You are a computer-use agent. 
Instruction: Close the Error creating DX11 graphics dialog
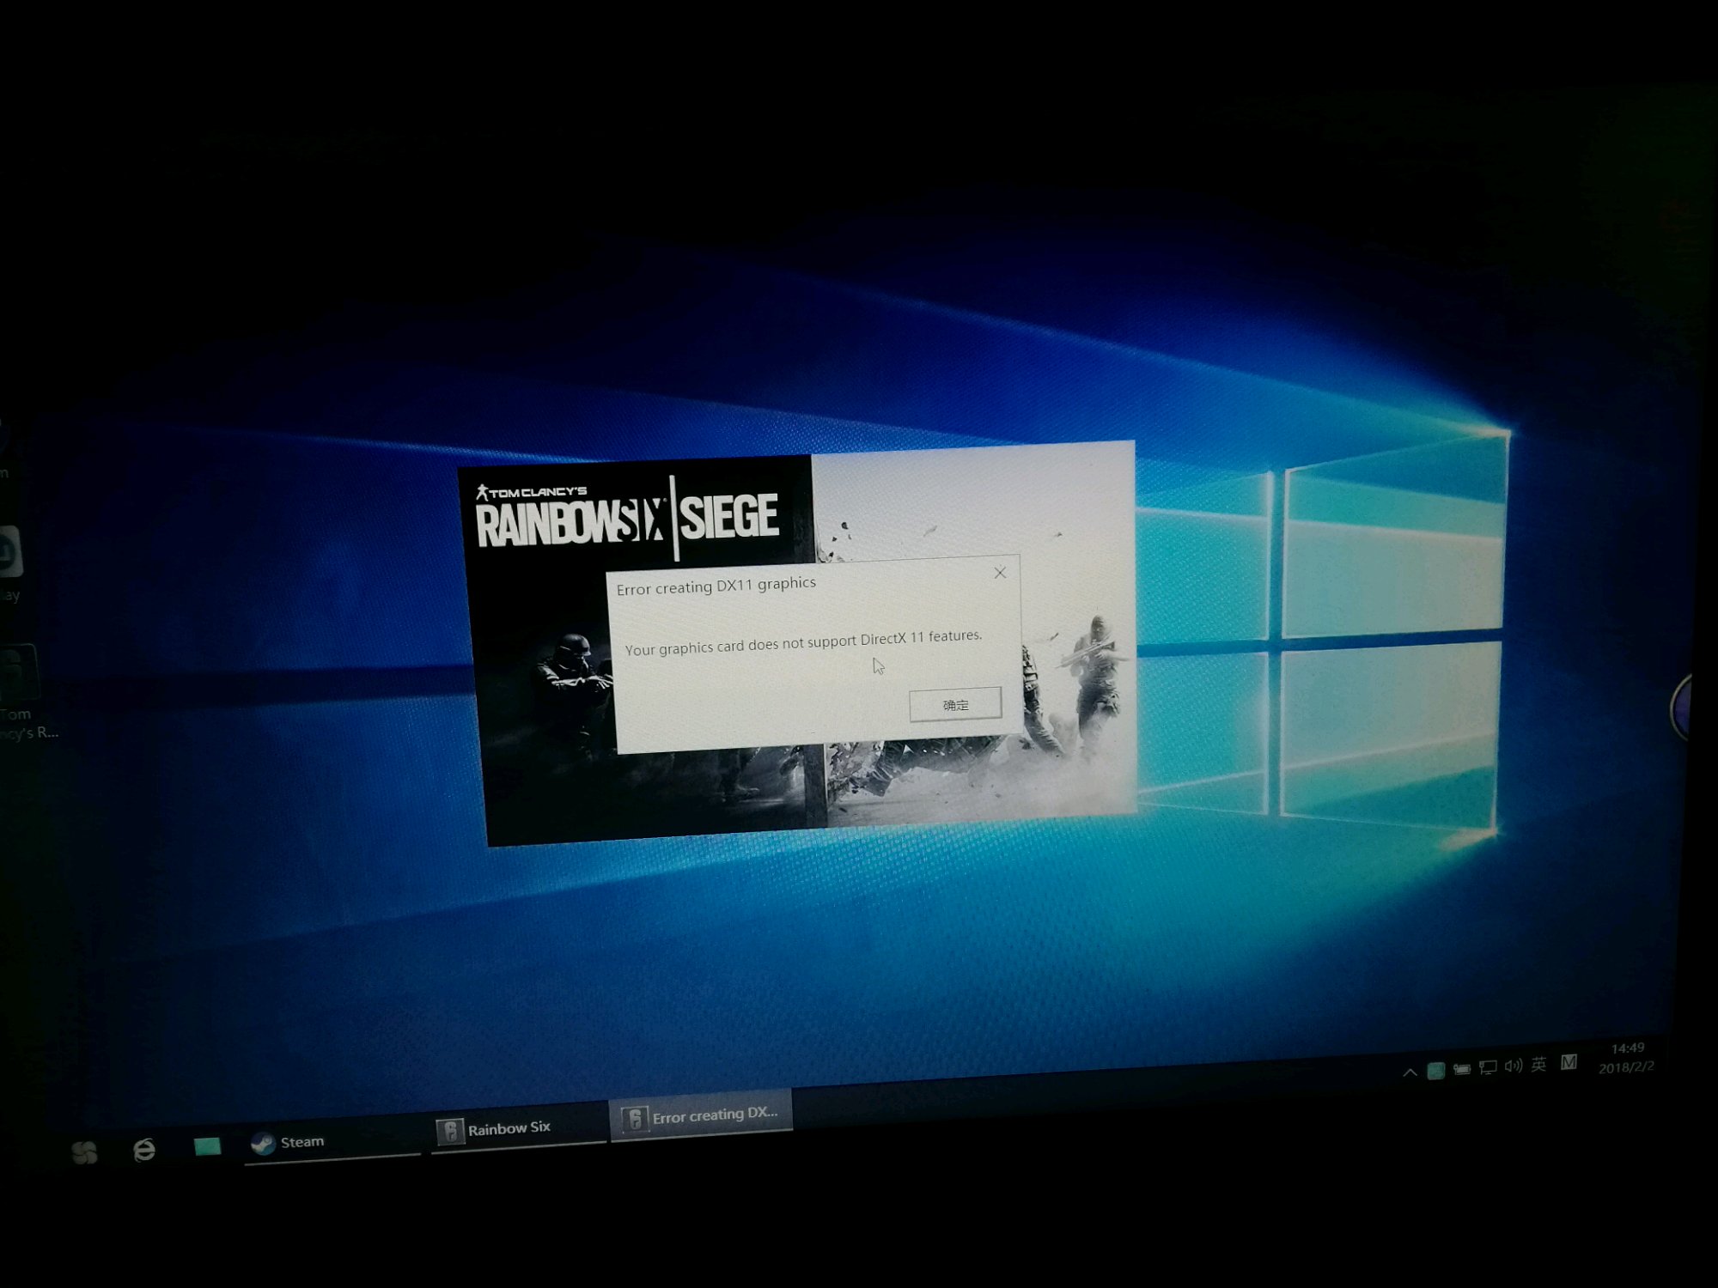pos(1000,573)
